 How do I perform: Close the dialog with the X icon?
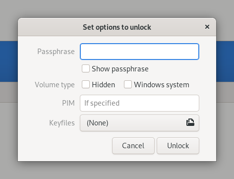(207, 27)
